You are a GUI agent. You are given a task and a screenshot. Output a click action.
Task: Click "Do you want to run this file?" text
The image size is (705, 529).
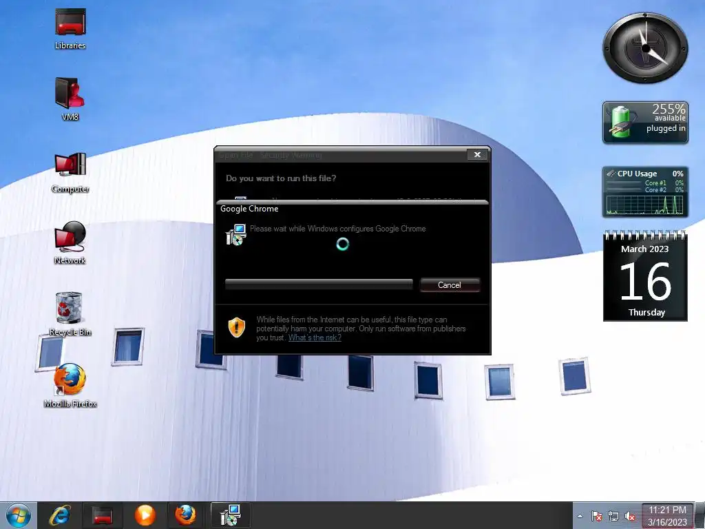point(281,178)
